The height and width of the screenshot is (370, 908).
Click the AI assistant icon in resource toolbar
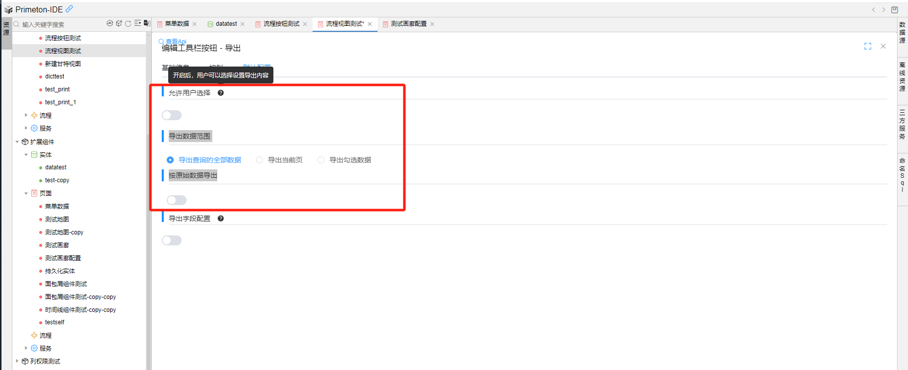click(x=110, y=23)
